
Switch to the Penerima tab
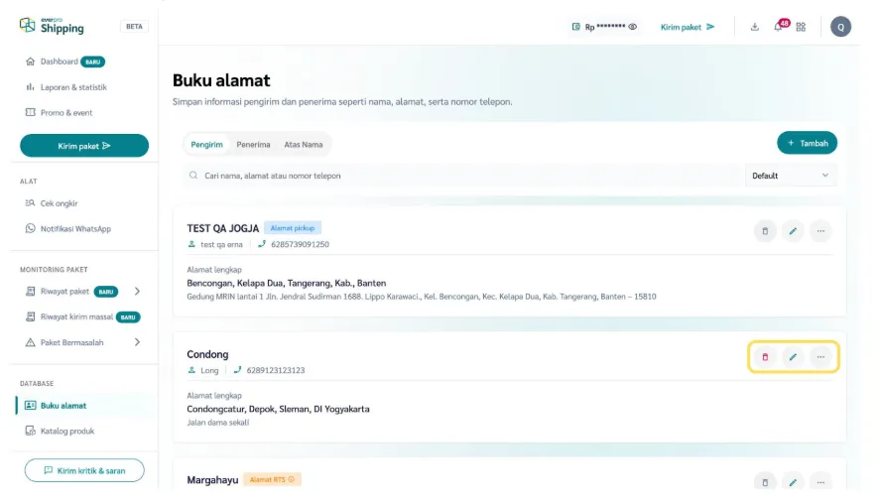pos(253,145)
